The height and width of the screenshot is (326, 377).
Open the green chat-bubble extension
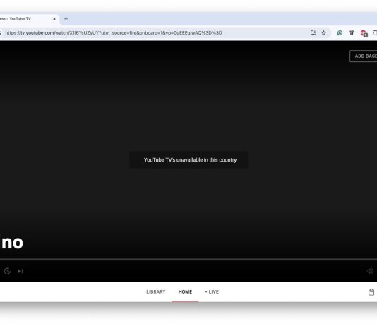coord(340,33)
